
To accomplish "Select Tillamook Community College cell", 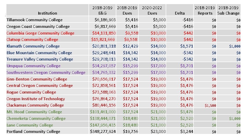I will (34, 20).
